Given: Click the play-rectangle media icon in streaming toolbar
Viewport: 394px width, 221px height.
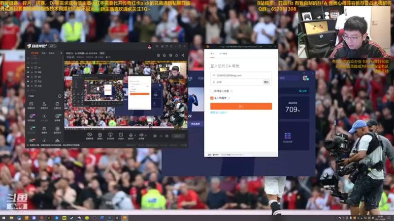Looking at the screenshot, I should tap(121, 135).
